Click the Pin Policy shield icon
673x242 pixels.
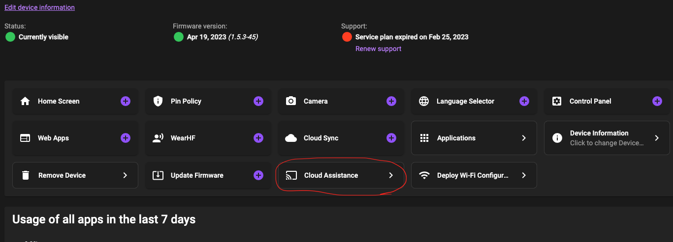tap(158, 101)
